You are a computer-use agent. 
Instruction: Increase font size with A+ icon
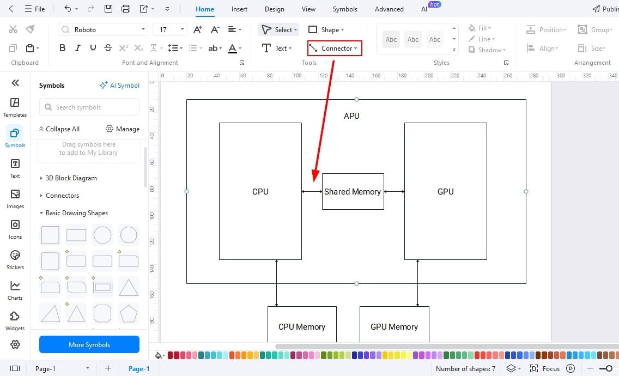(x=198, y=29)
